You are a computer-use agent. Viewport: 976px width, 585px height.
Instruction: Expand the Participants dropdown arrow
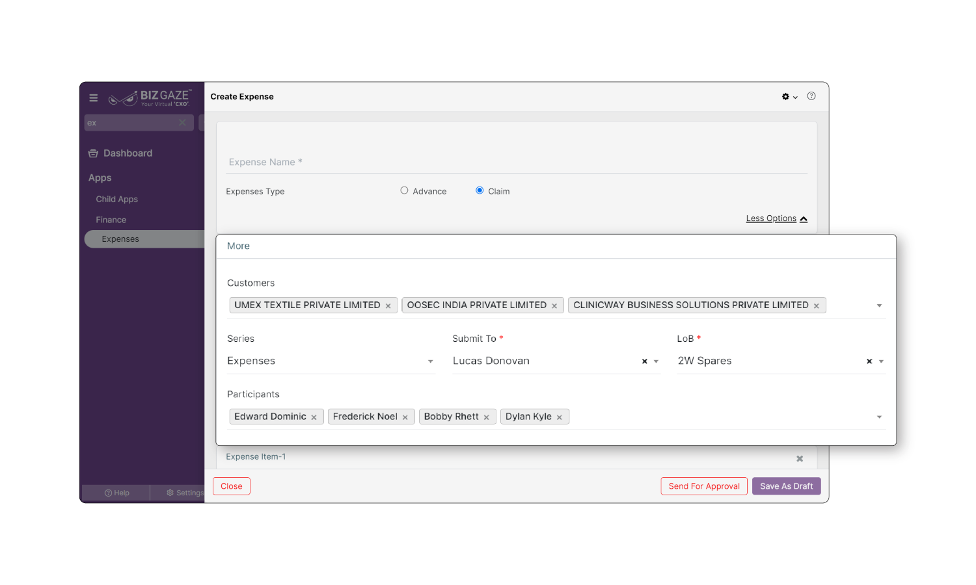click(x=879, y=417)
